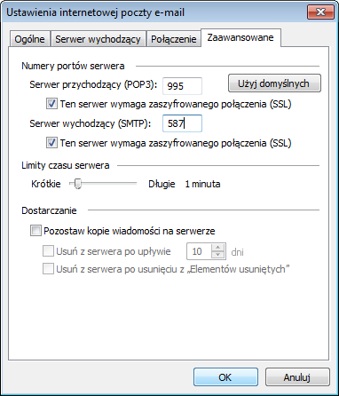Click the 1 minuta timeout value
The image size is (339, 396).
pyautogui.click(x=202, y=184)
